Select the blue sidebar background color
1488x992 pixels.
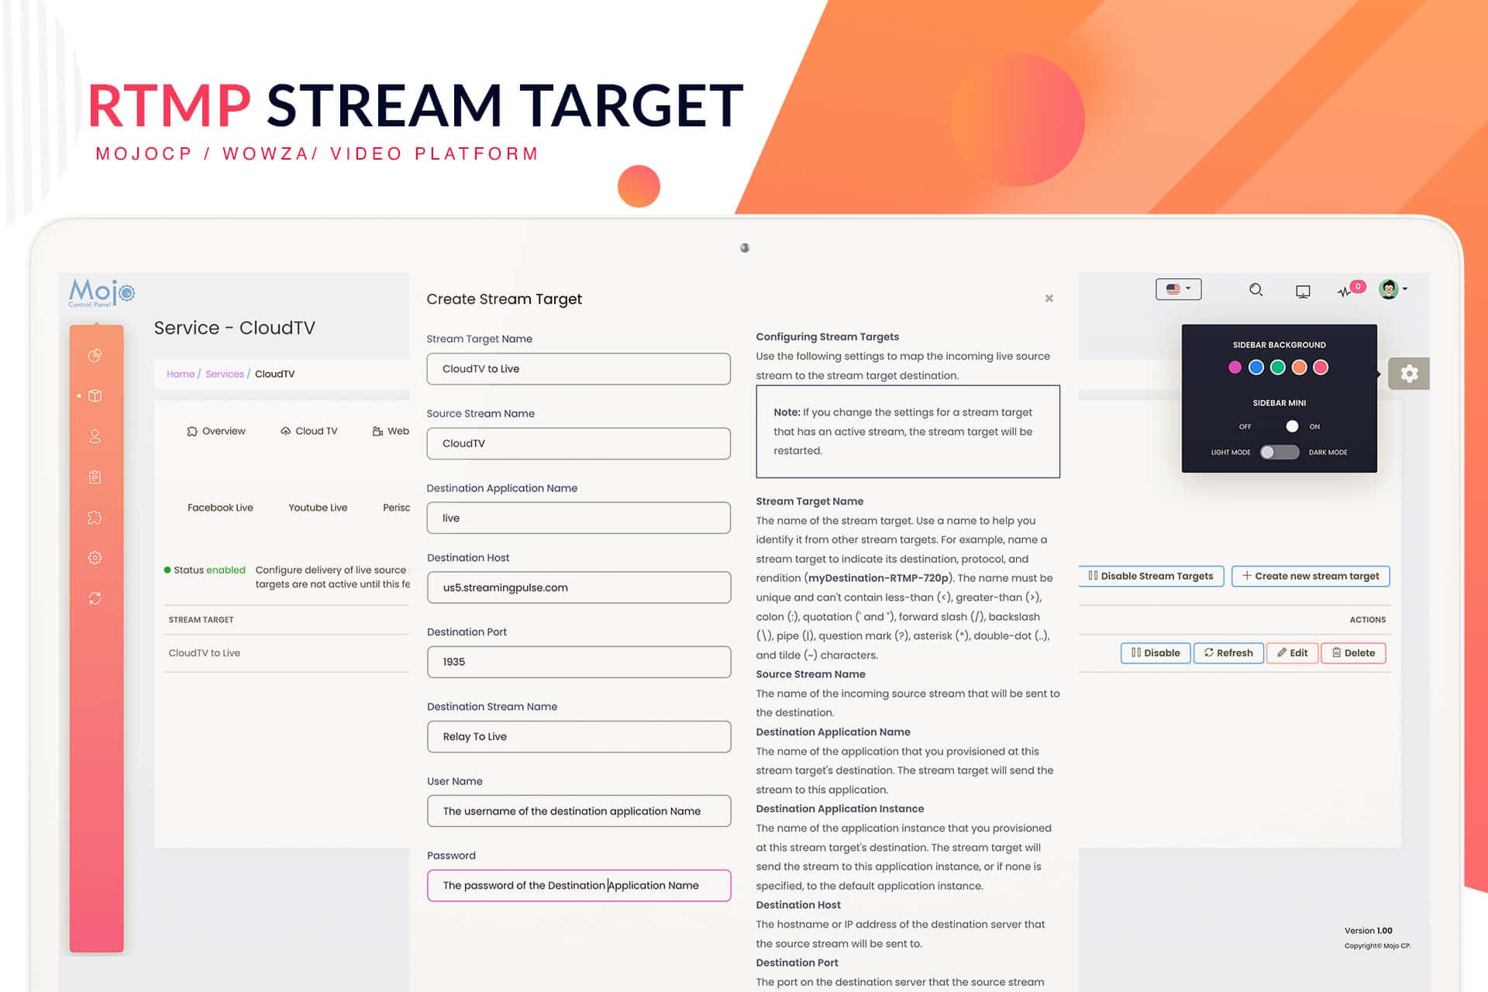click(x=1256, y=367)
